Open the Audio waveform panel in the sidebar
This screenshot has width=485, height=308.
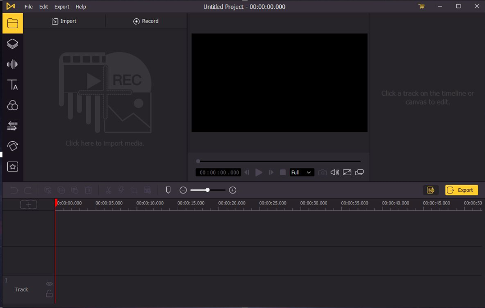13,64
